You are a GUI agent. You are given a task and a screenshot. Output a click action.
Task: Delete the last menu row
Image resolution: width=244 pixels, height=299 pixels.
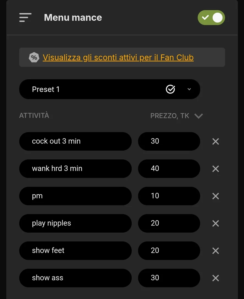coord(216,278)
